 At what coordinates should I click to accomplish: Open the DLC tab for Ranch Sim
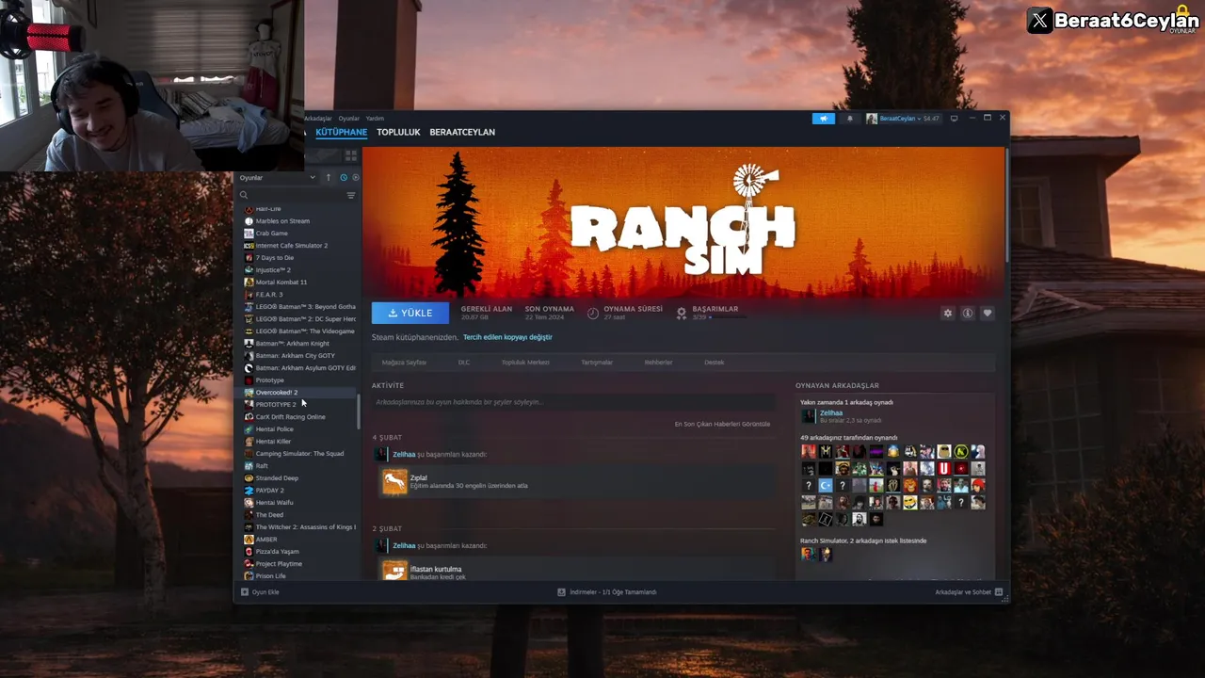click(464, 363)
